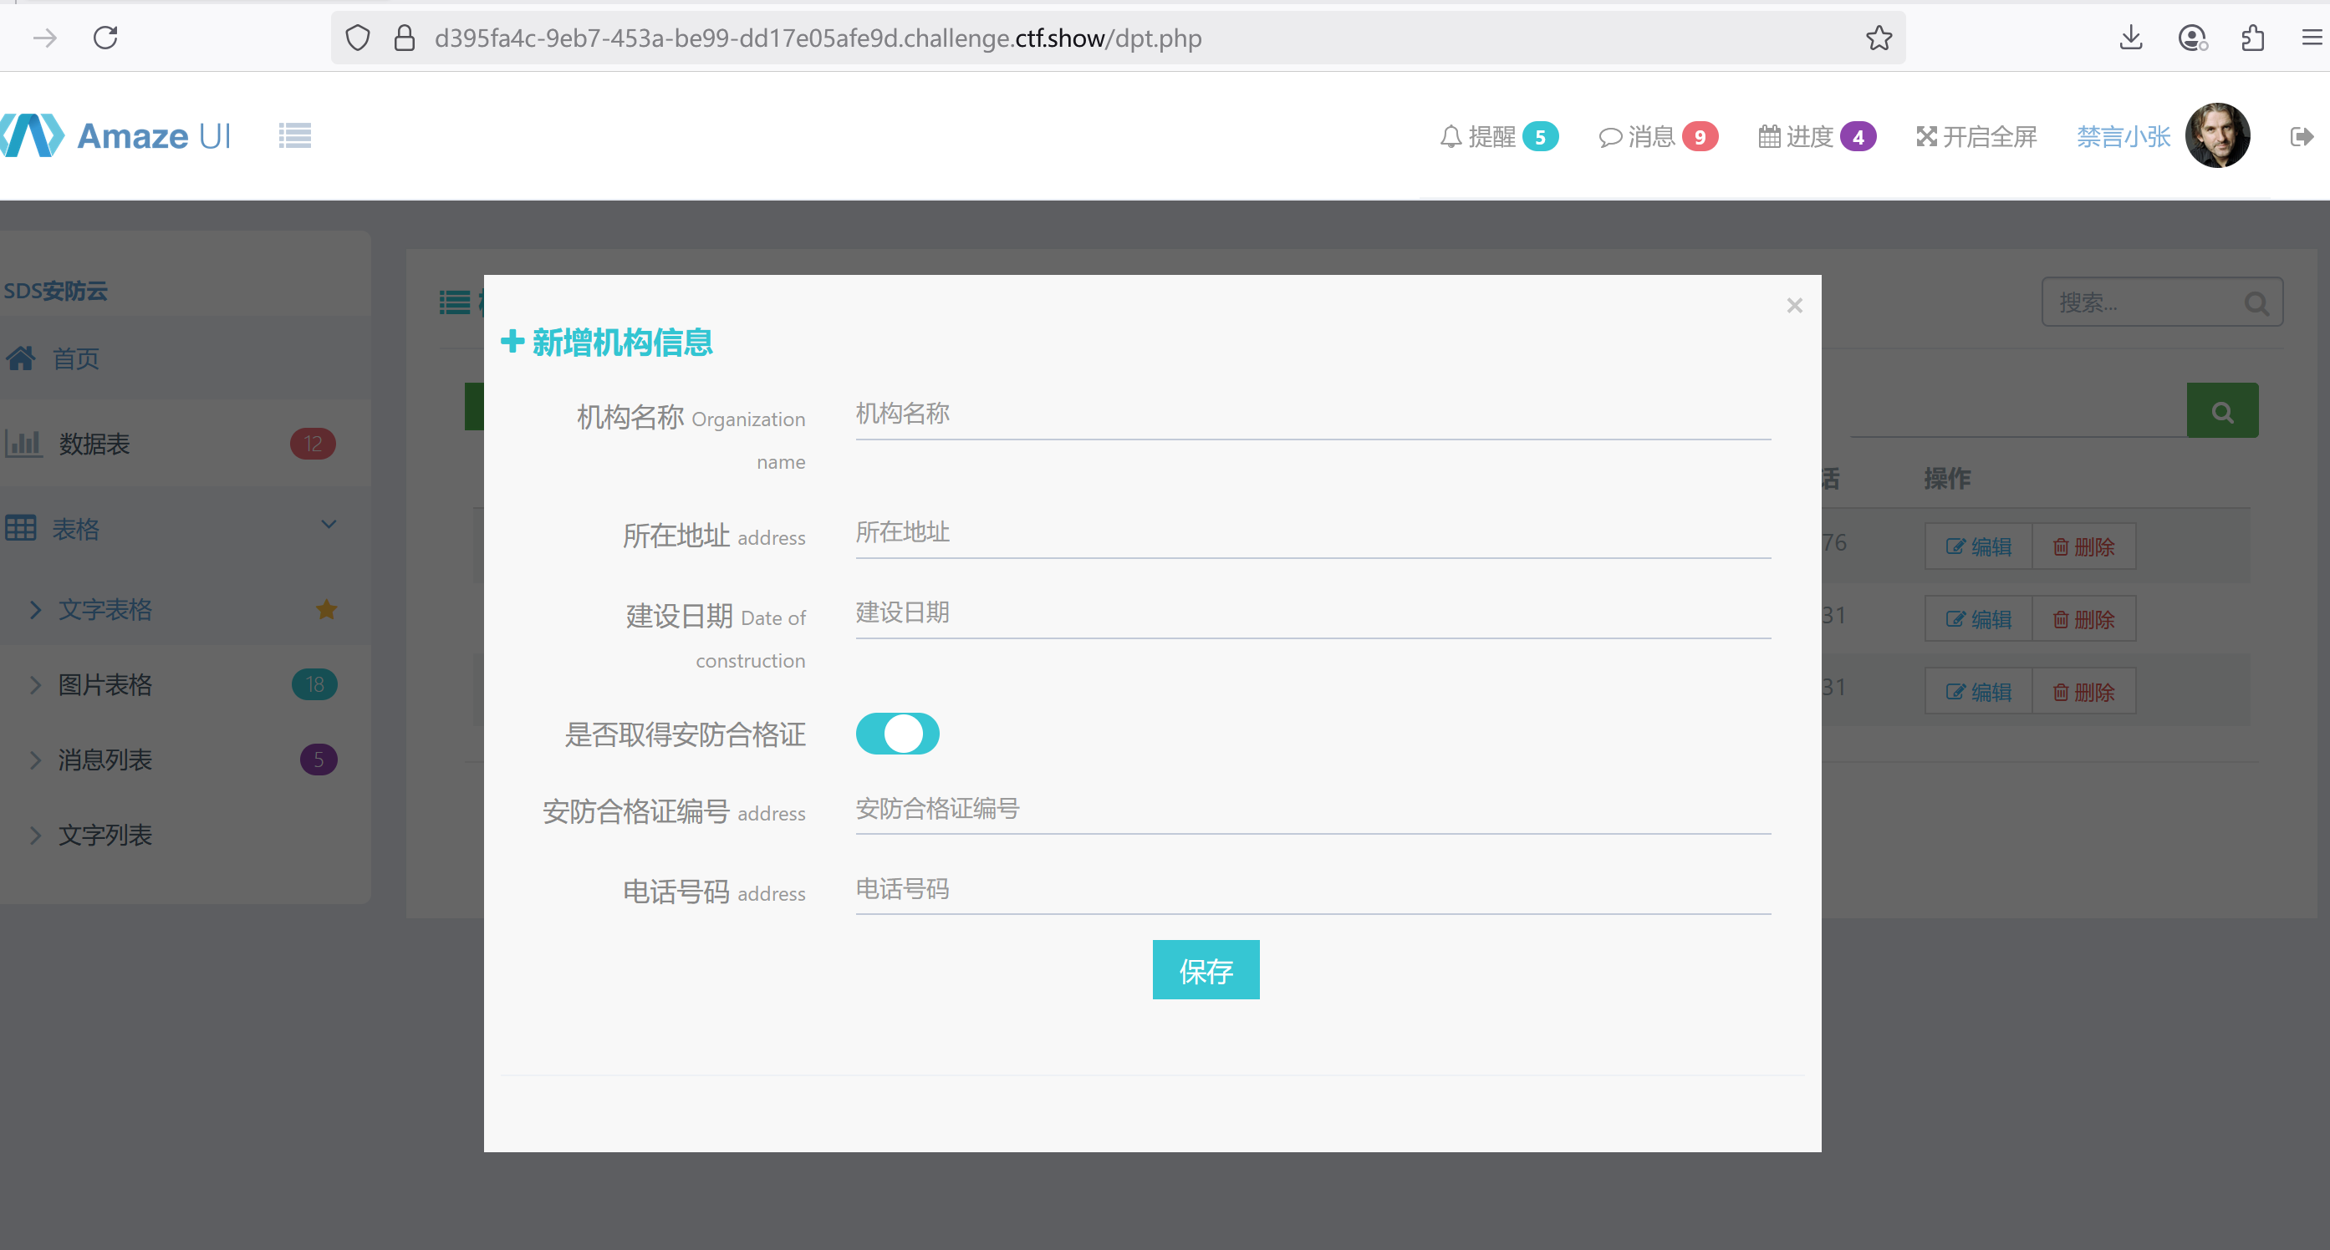This screenshot has height=1250, width=2330.
Task: Disable the 是否取得安防合格证 toggle
Action: (x=897, y=734)
